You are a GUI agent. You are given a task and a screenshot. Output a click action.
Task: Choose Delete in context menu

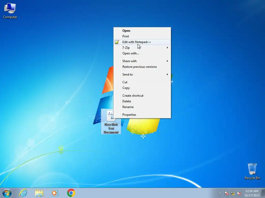(142, 101)
